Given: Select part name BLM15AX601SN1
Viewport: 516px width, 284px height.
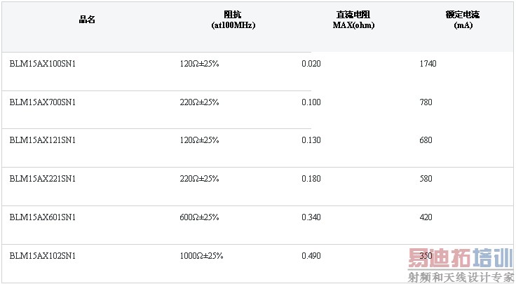Looking at the screenshot, I should (x=43, y=217).
